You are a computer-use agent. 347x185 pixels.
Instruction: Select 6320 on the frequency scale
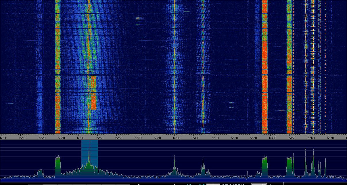coord(234,138)
